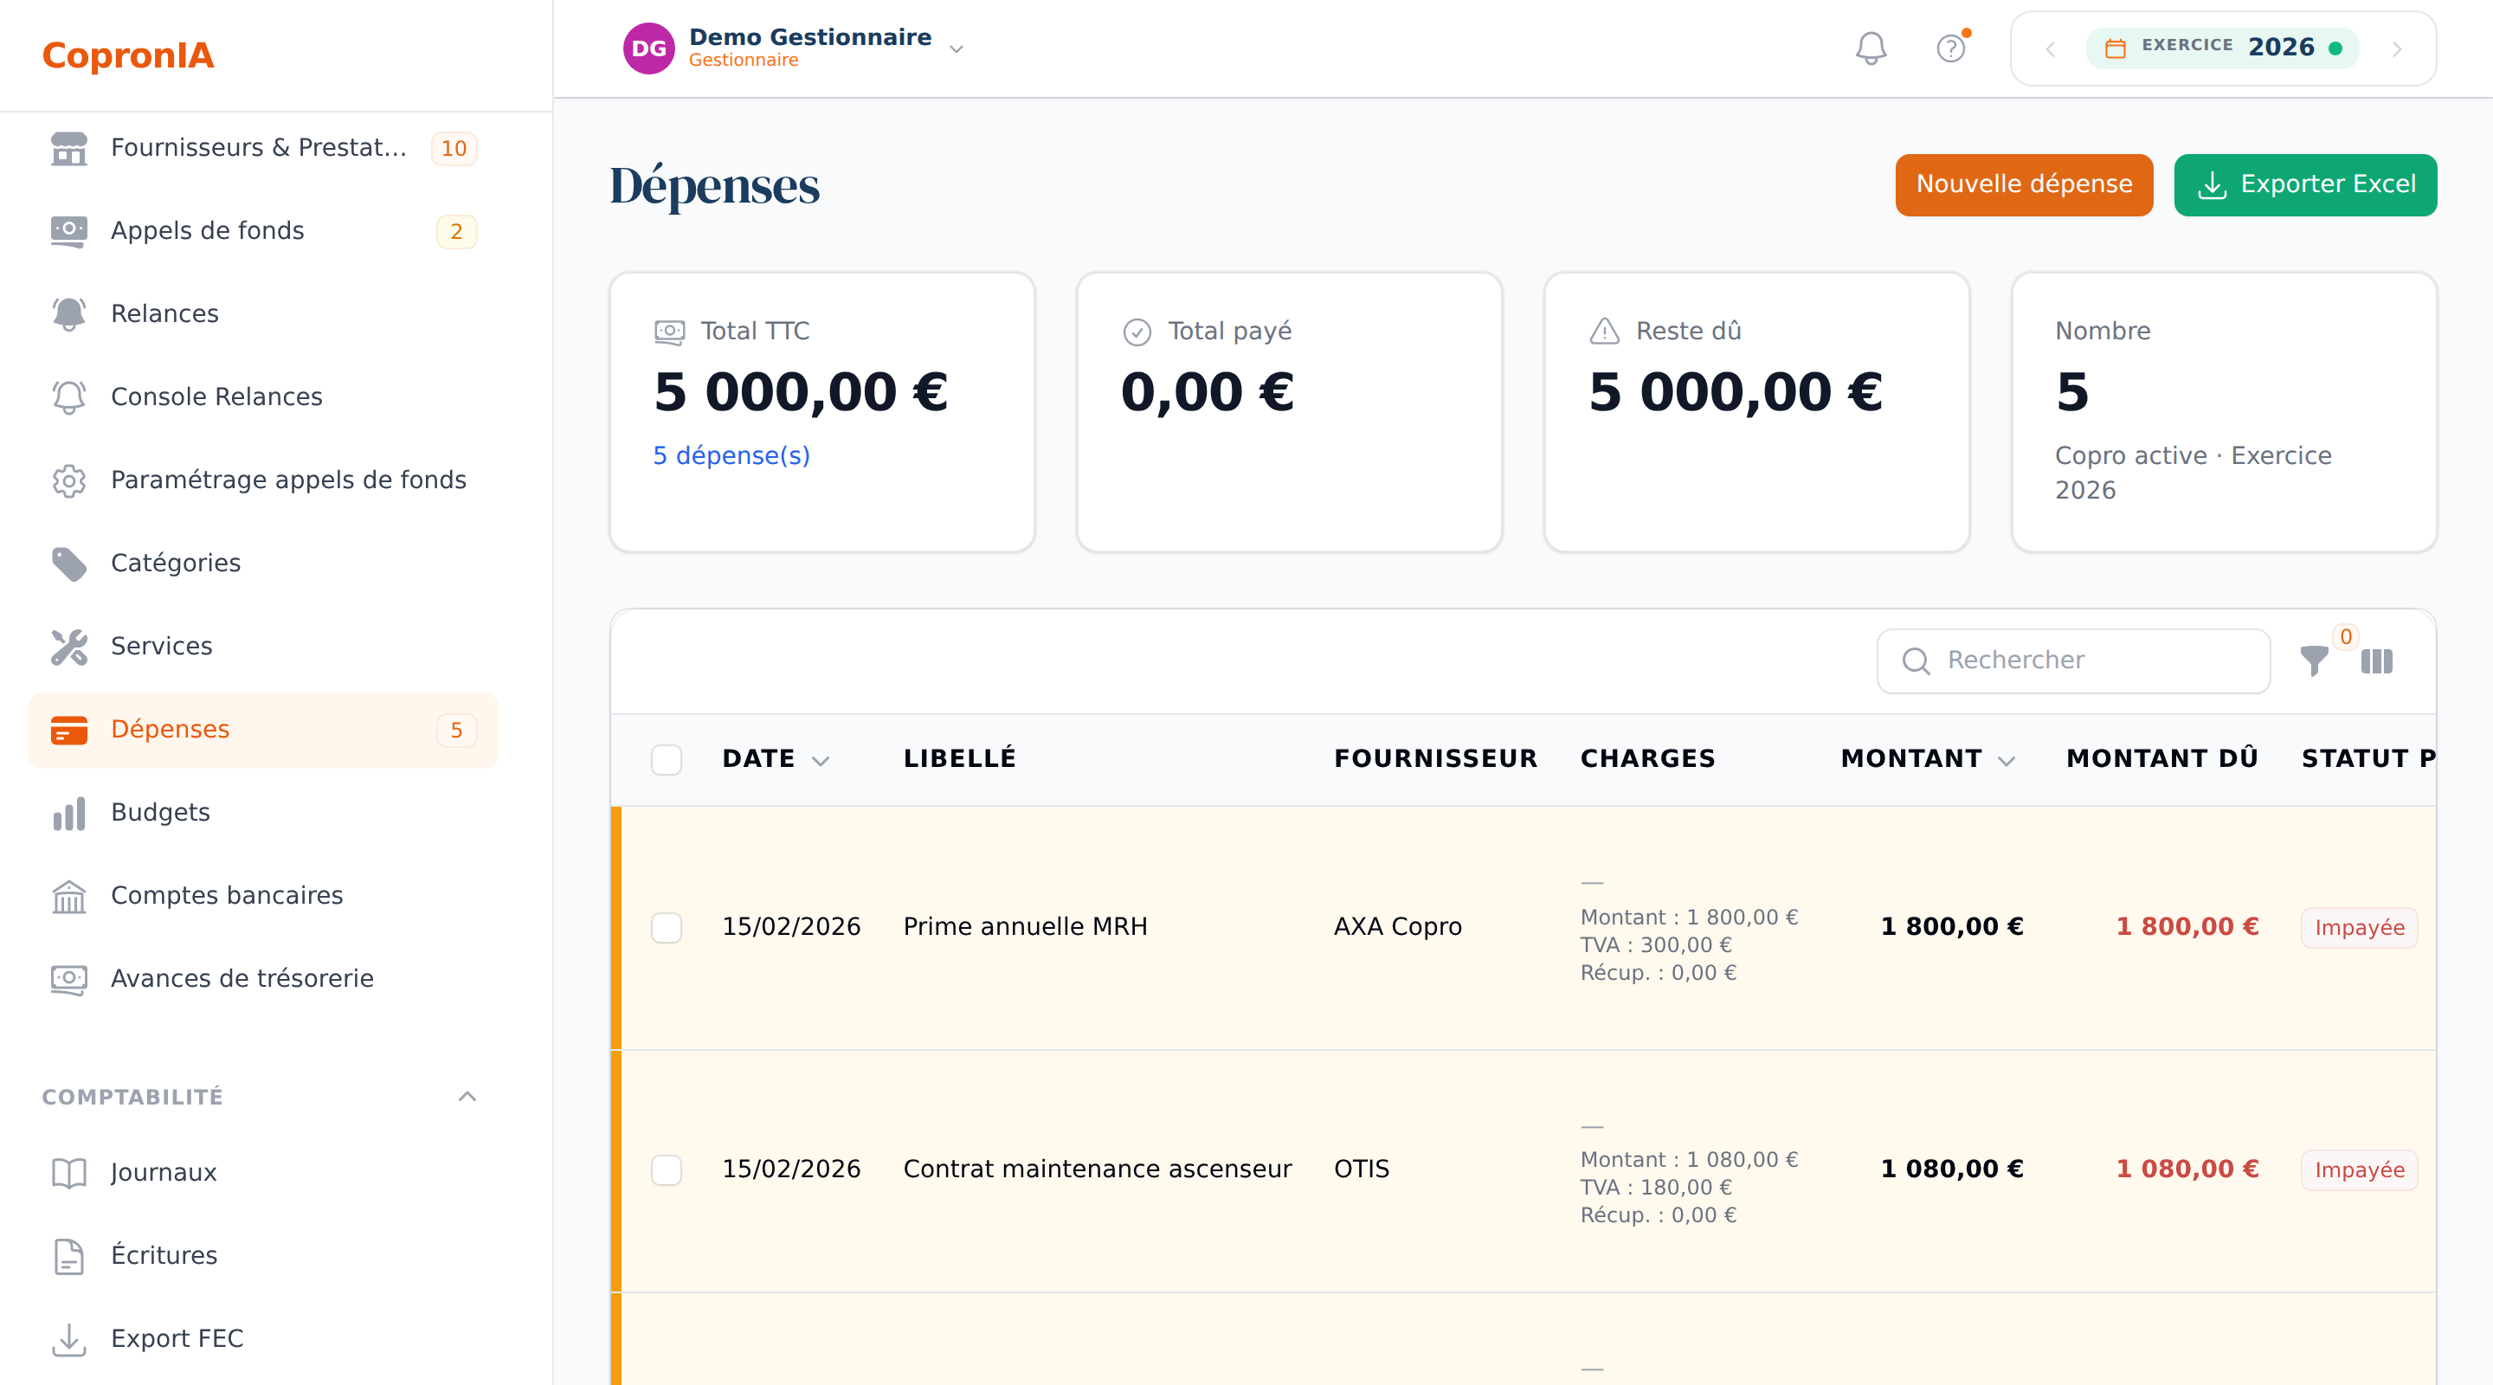
Task: Click the calendar icon beside Exercice
Action: tap(2116, 48)
